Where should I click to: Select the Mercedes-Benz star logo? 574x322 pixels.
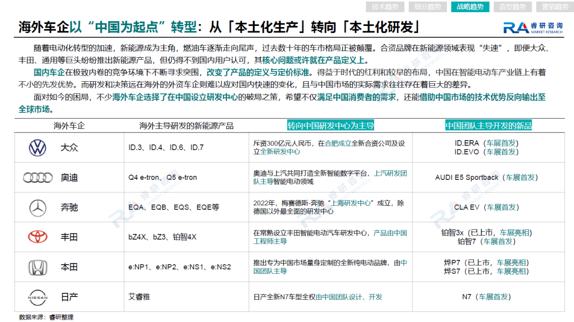pos(37,207)
